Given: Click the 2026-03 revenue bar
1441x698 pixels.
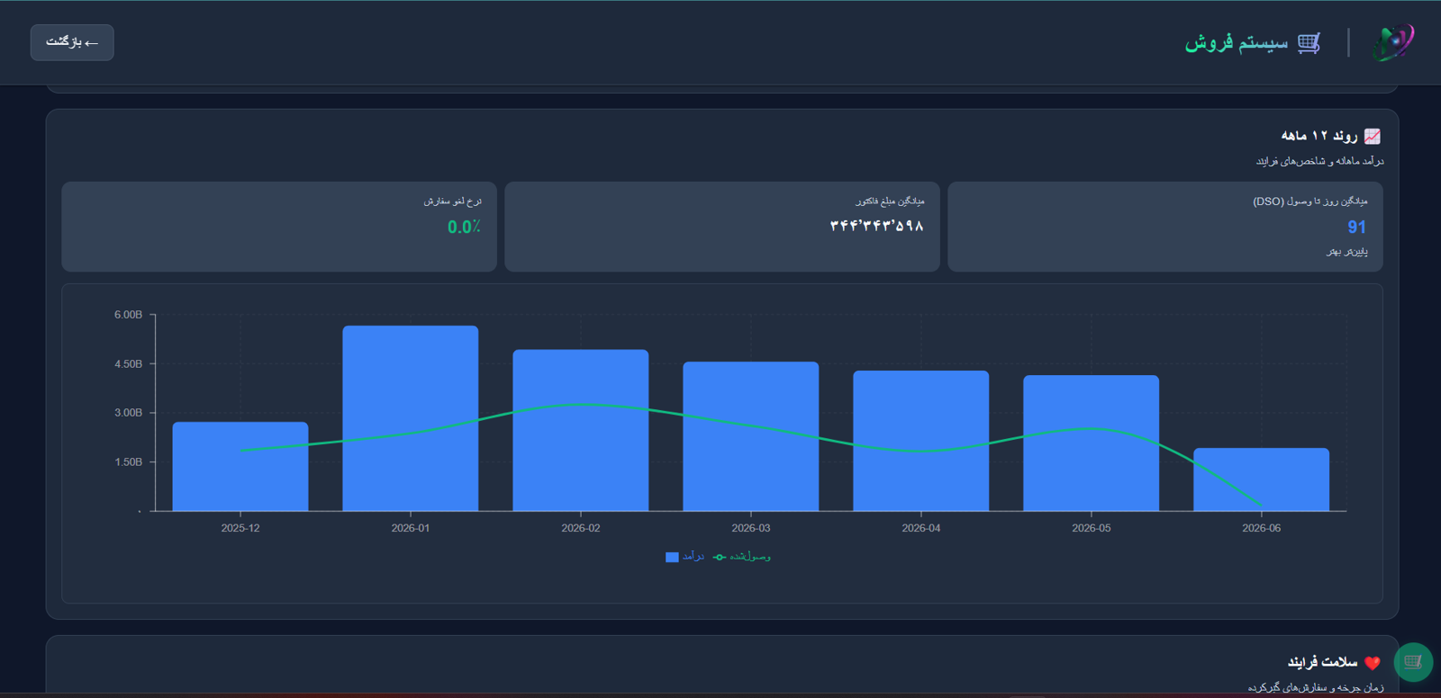Looking at the screenshot, I should (751, 436).
